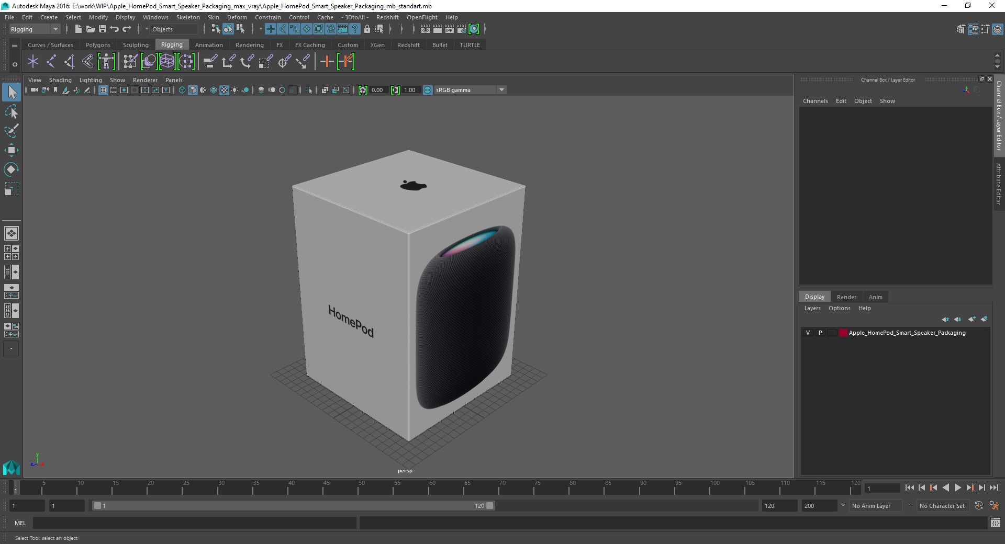
Task: Switch to the Animation shelf tab
Action: pyautogui.click(x=209, y=45)
